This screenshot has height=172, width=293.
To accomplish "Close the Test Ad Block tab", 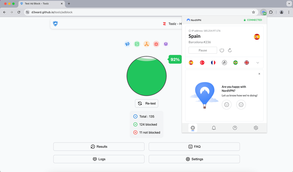I will click(62, 3).
